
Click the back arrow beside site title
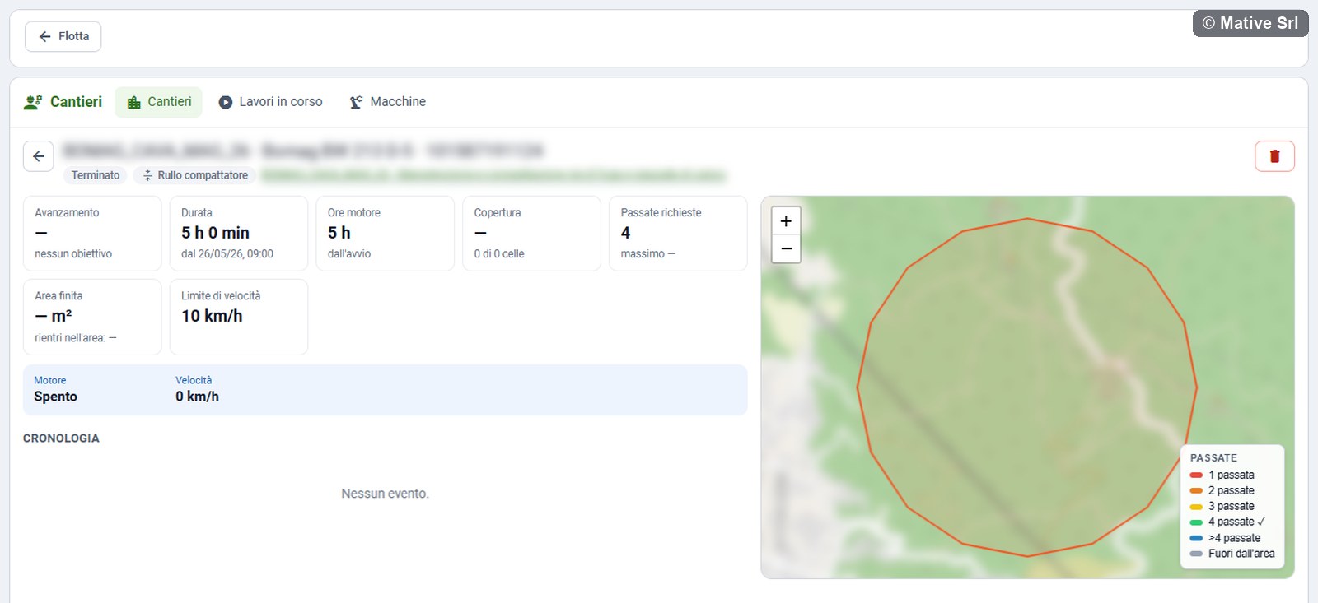39,156
